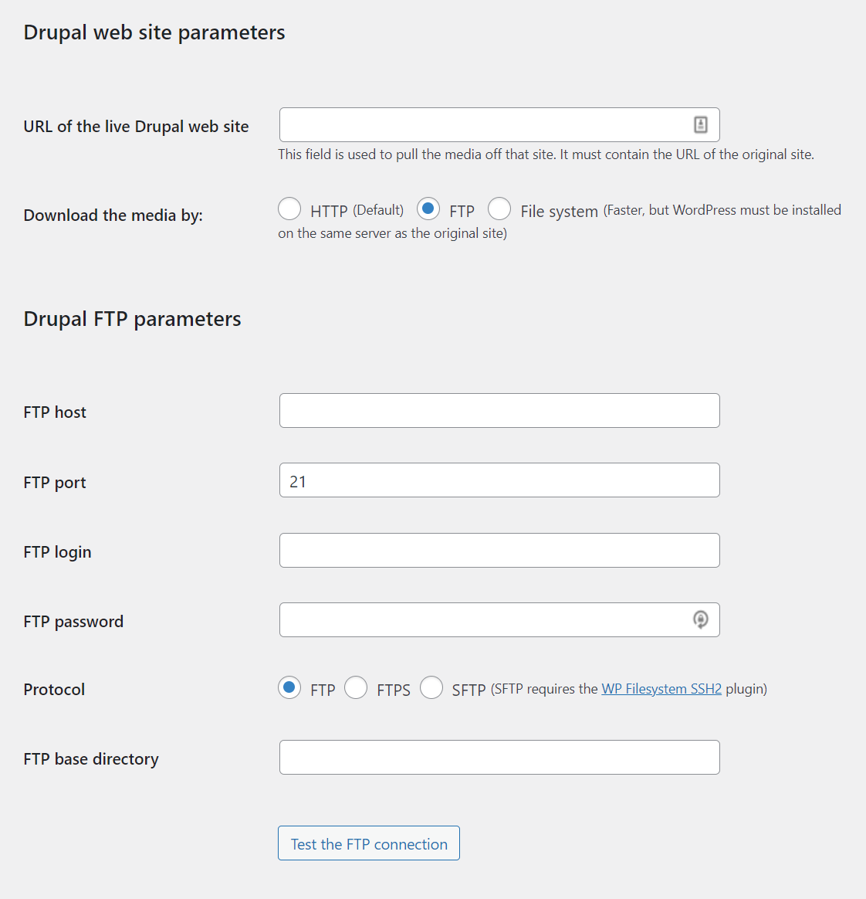Choose HTTP (Default) as the media download method
The image size is (866, 899).
(289, 209)
